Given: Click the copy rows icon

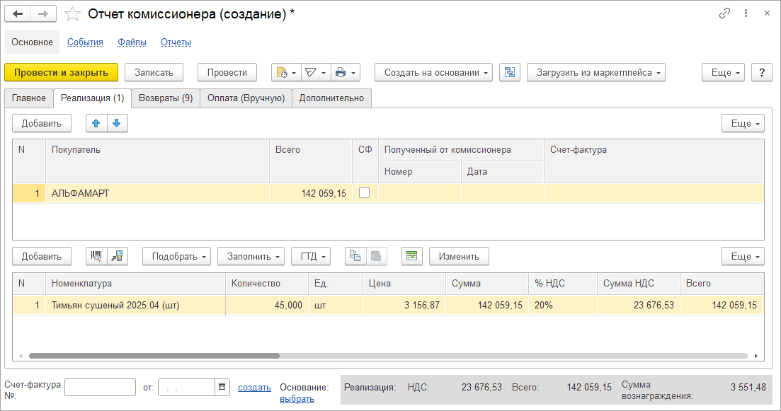Looking at the screenshot, I should pyautogui.click(x=356, y=256).
